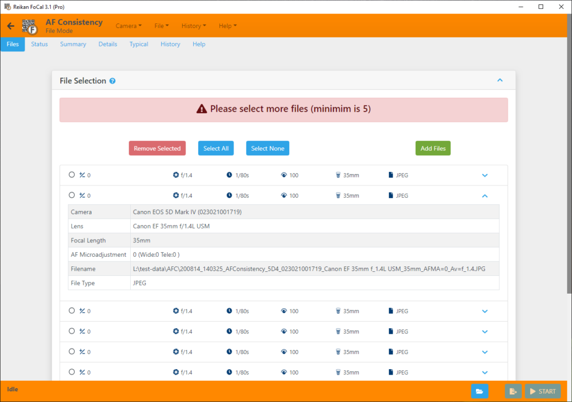Expand details of the second-to-last file row
The image size is (572, 402).
[485, 352]
